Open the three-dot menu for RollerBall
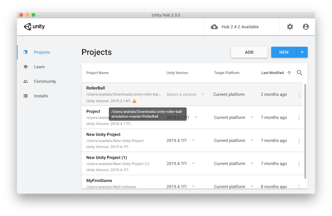 299,95
